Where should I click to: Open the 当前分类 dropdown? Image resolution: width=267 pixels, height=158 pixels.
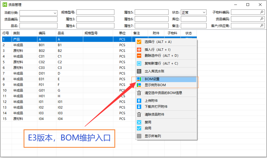(38, 13)
